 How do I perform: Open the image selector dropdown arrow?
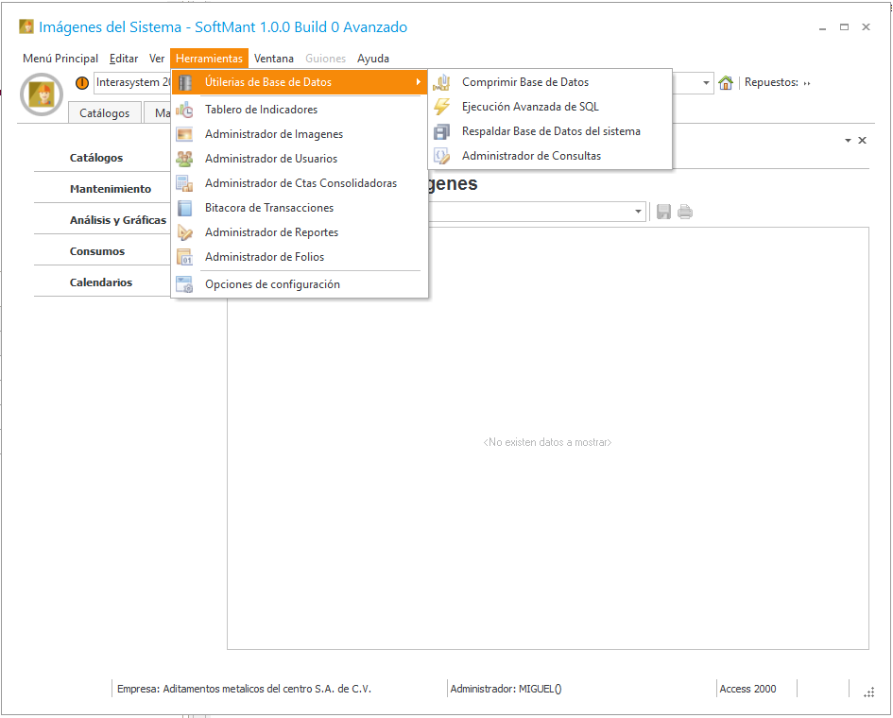click(x=639, y=213)
